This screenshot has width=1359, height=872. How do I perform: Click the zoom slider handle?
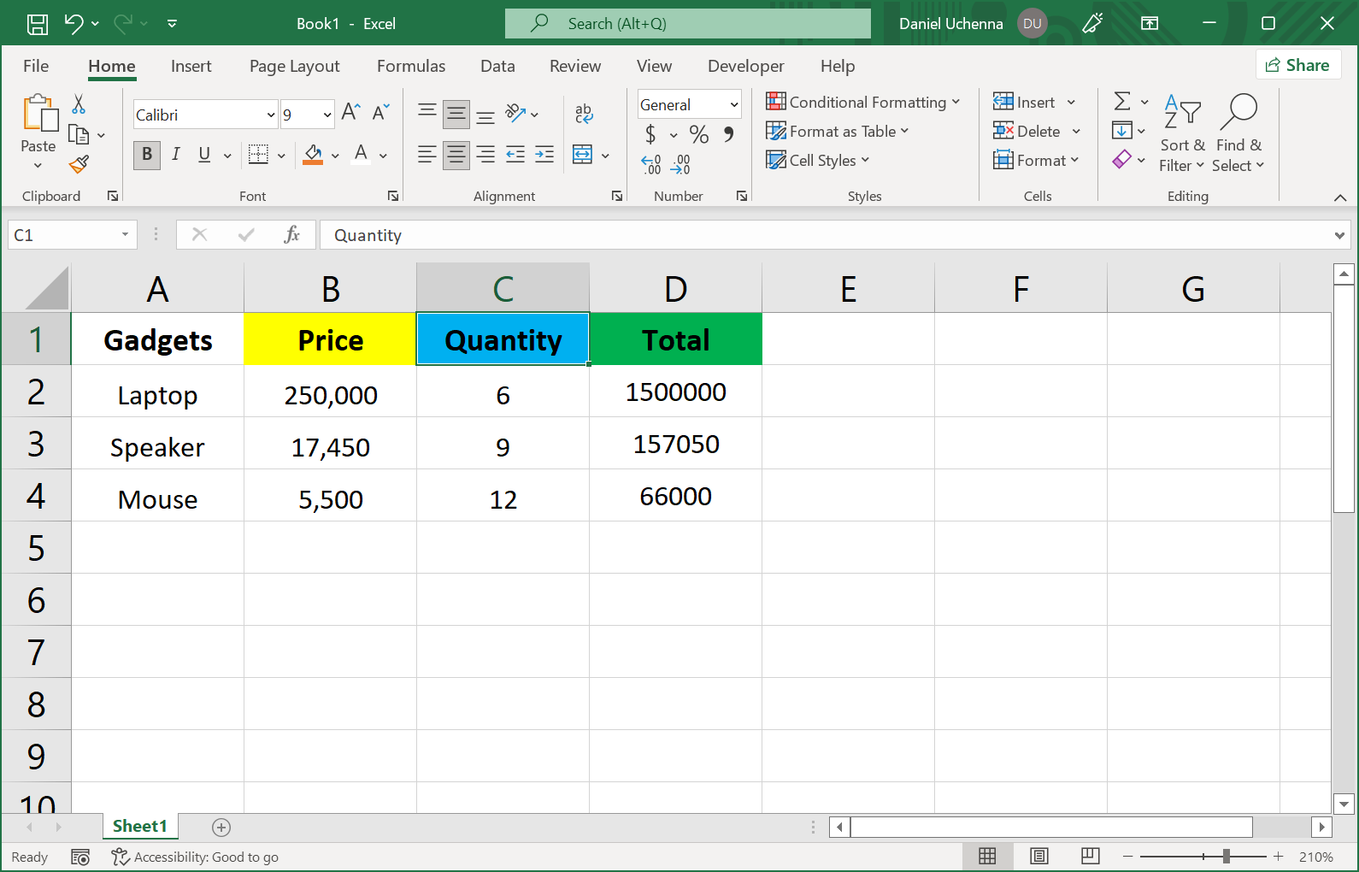(x=1227, y=857)
